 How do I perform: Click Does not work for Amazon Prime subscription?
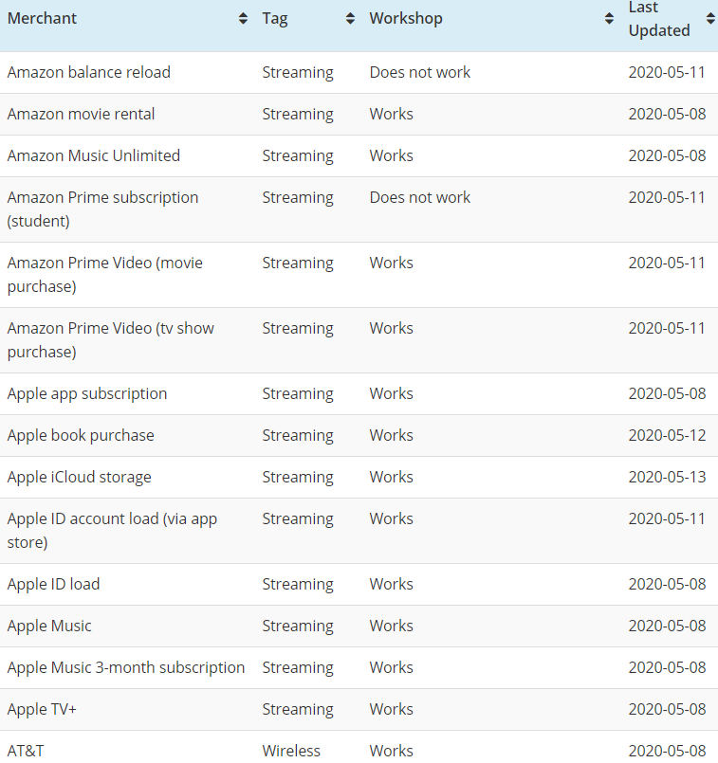(x=420, y=197)
